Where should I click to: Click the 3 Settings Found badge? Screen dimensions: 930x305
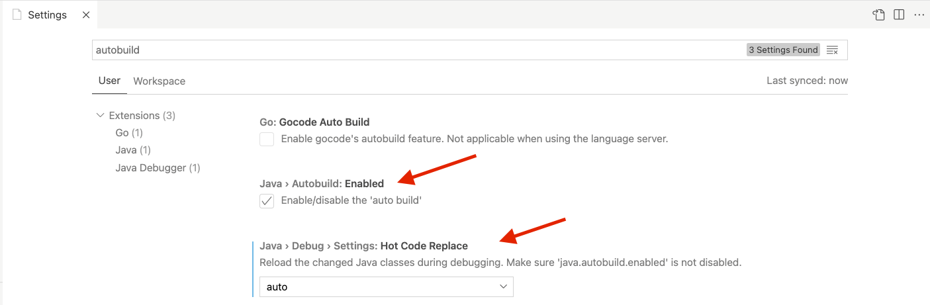(784, 50)
